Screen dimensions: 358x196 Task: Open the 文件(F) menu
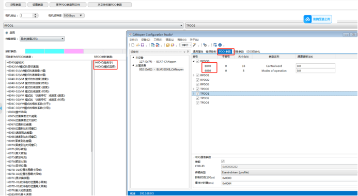134,40
